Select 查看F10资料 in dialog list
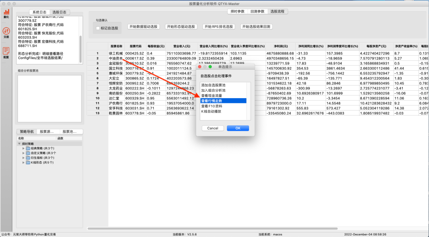 pyautogui.click(x=223, y=106)
